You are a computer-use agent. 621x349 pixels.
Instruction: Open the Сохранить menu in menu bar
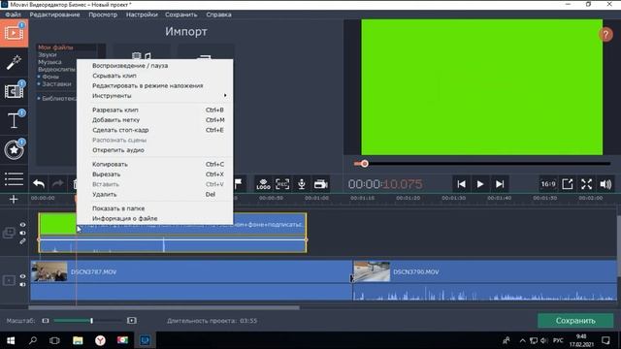point(181,15)
